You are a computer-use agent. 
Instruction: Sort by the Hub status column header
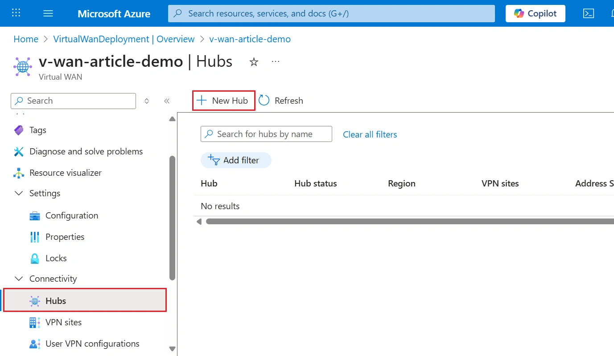click(316, 183)
